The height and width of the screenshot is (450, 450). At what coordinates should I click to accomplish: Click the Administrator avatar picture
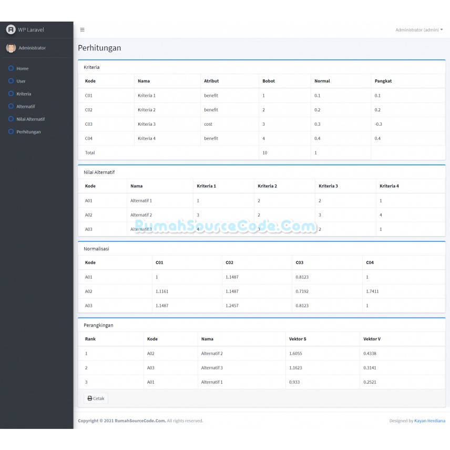click(11, 48)
